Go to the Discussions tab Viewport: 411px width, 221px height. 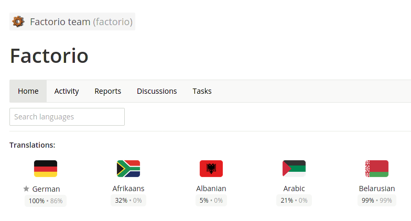pyautogui.click(x=157, y=91)
